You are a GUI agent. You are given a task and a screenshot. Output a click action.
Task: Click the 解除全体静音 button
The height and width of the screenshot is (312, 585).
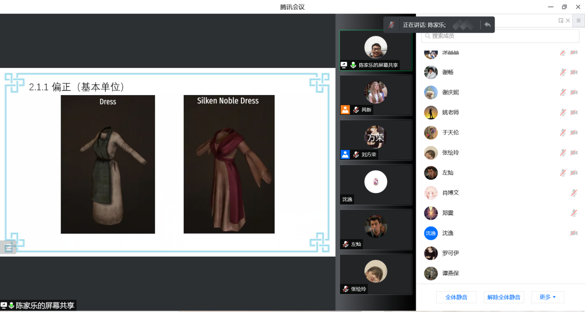504,297
